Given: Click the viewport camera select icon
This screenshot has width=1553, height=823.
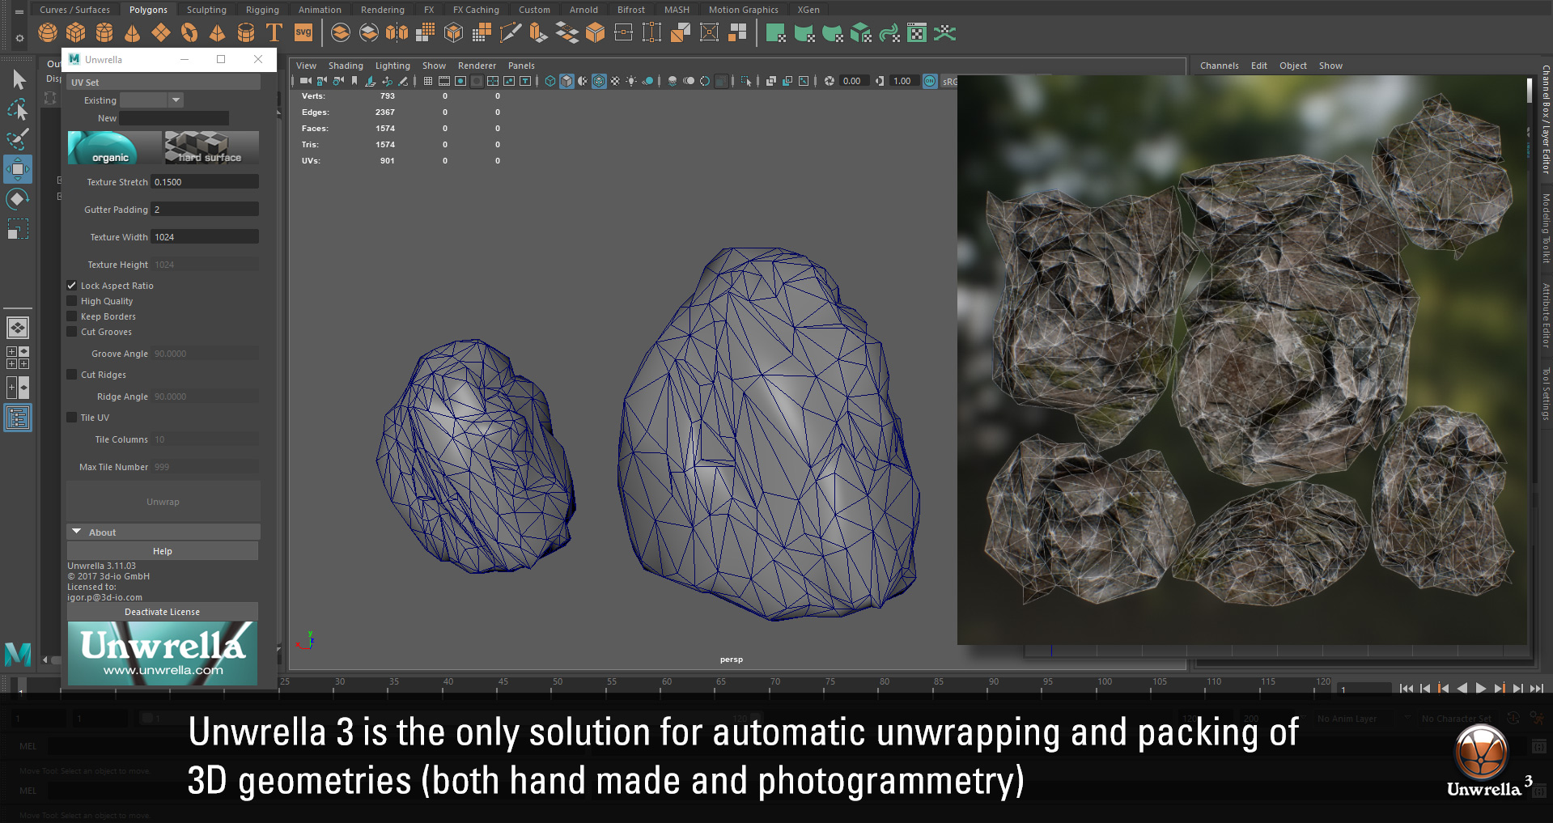Looking at the screenshot, I should coord(305,81).
